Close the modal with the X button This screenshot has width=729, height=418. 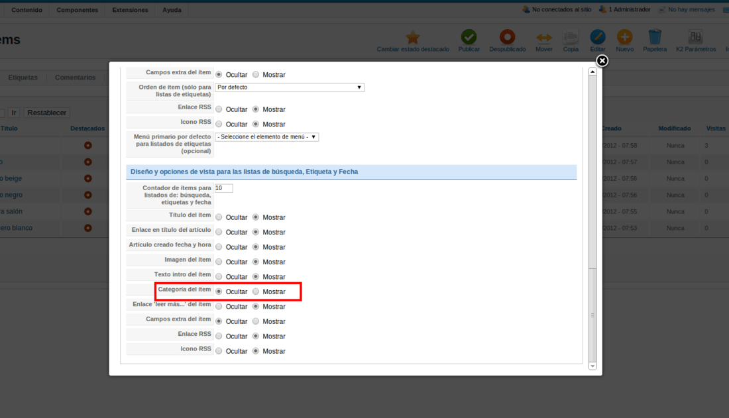(x=602, y=61)
